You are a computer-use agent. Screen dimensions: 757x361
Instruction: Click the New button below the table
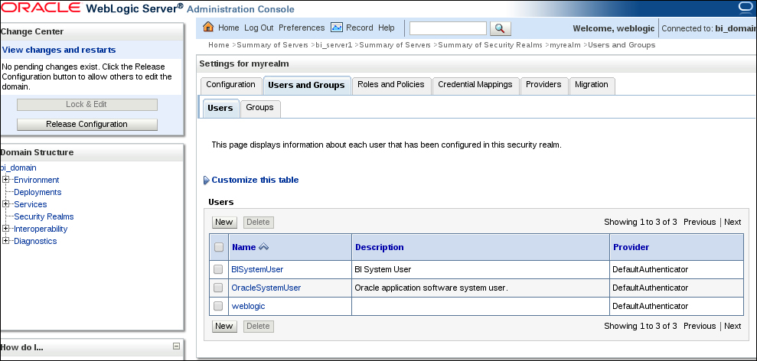[x=224, y=327]
